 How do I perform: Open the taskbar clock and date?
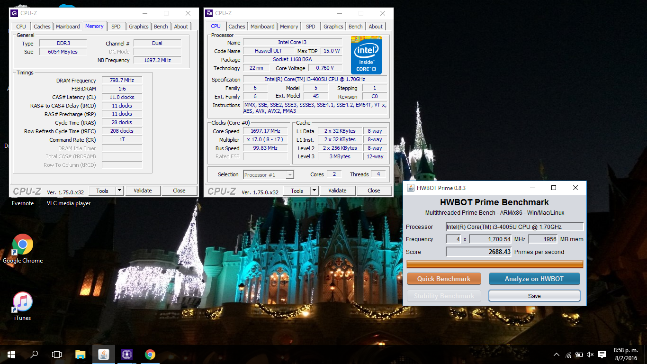point(625,355)
